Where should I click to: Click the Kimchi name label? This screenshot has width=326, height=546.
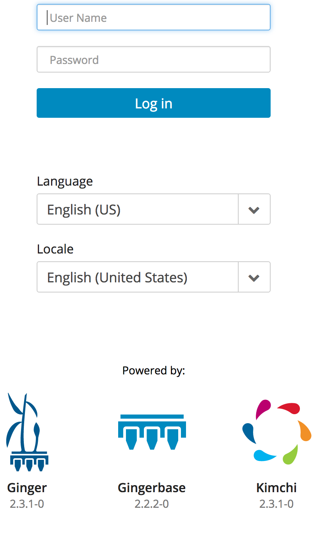pyautogui.click(x=276, y=488)
